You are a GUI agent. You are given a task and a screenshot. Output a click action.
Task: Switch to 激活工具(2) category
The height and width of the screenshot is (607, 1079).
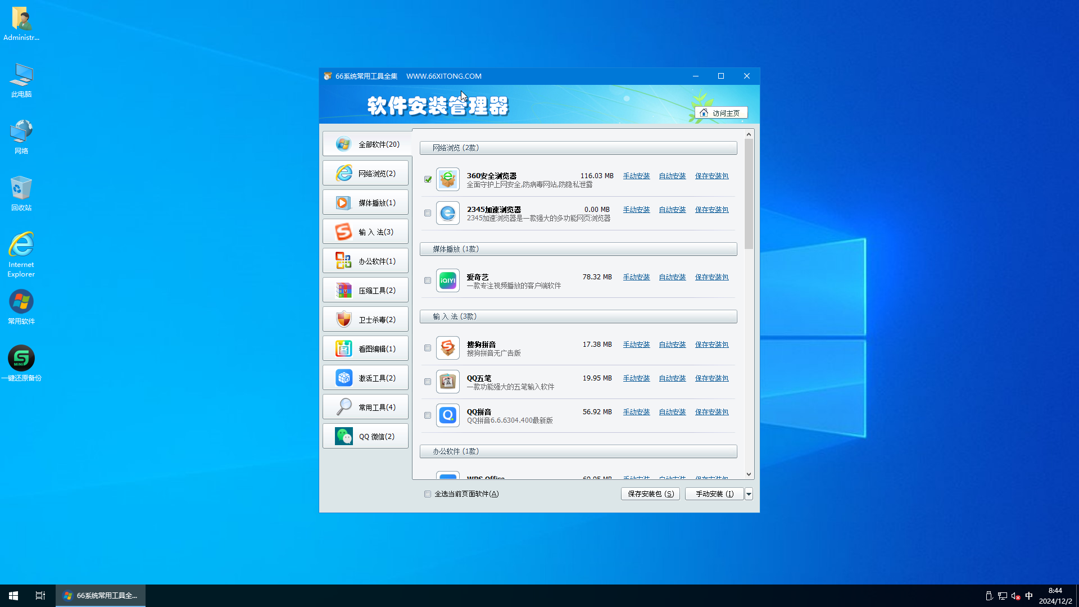365,378
